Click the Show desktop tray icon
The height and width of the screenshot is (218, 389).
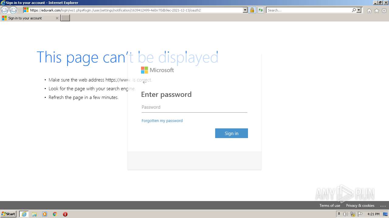coord(385,214)
